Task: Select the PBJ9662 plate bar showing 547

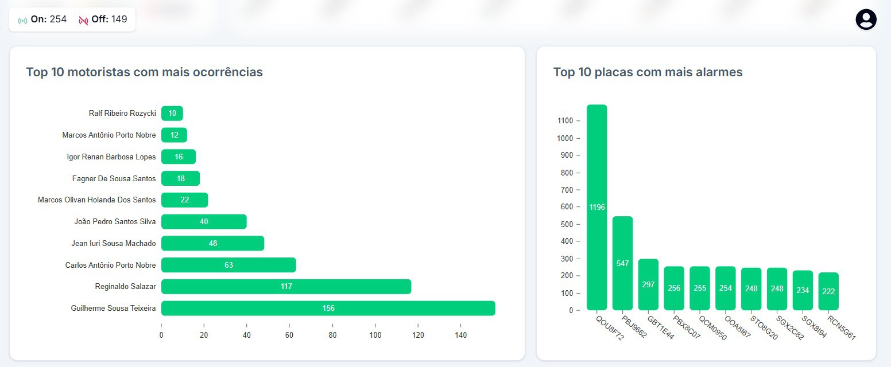Action: [622, 263]
